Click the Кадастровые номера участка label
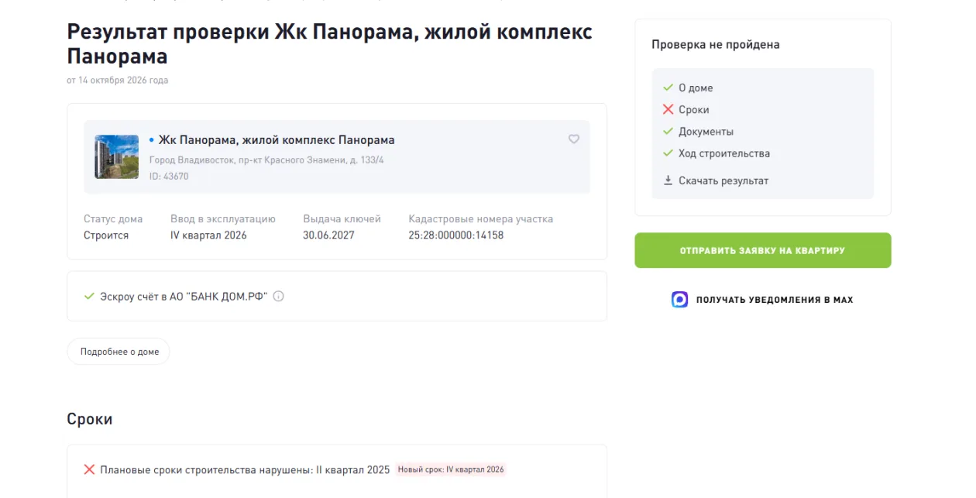 [481, 219]
